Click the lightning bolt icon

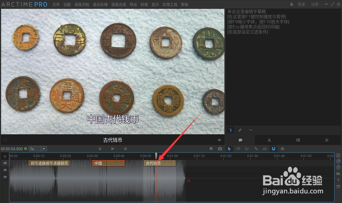tap(338, 180)
